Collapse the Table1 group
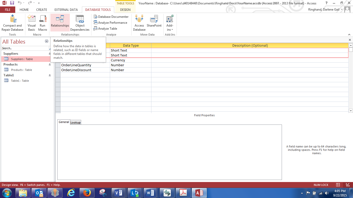The width and height of the screenshot is (353, 198). (x=50, y=76)
